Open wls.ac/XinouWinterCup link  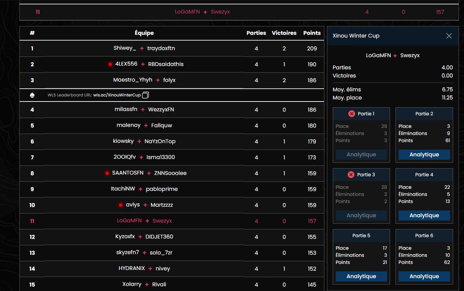pyautogui.click(x=117, y=95)
